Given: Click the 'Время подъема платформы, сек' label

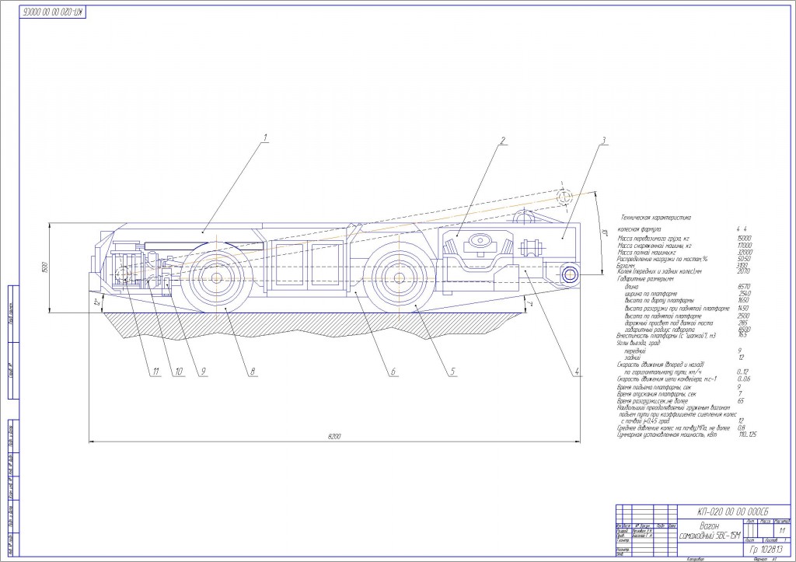Looking at the screenshot, I should pos(654,387).
